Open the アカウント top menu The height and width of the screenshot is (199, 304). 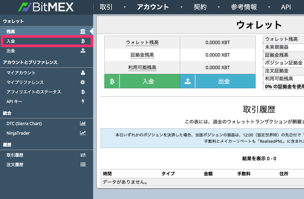(153, 7)
